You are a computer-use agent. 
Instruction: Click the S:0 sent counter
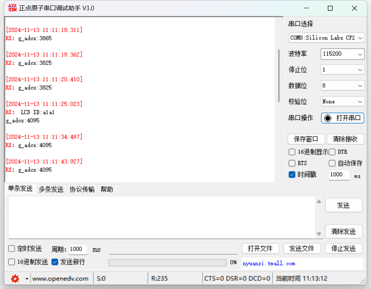(x=101, y=279)
